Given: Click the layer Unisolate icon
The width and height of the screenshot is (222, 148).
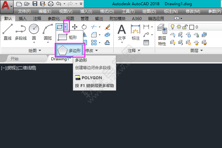Looking at the screenshot, I should [180, 43].
